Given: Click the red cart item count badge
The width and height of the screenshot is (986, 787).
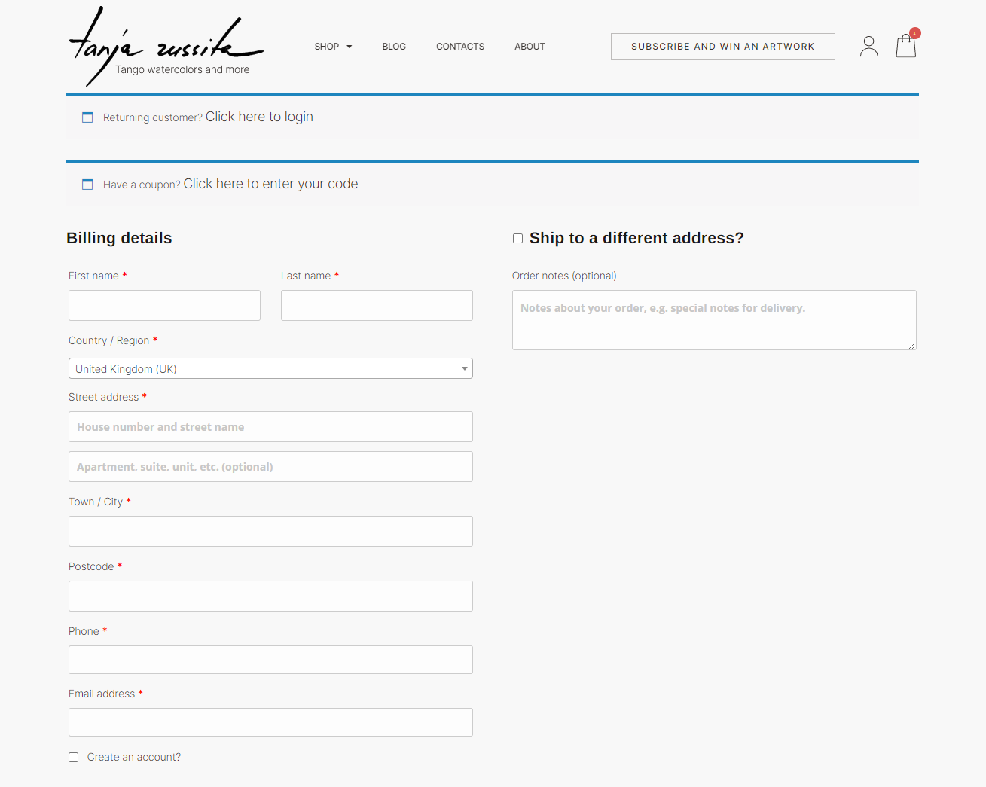Looking at the screenshot, I should click(914, 33).
